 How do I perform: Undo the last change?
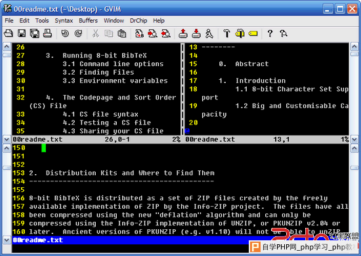point(65,33)
